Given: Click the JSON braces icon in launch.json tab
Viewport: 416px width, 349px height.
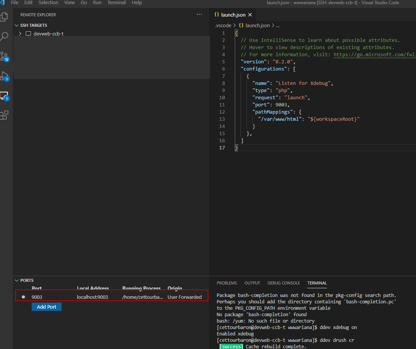Looking at the screenshot, I should click(x=216, y=15).
